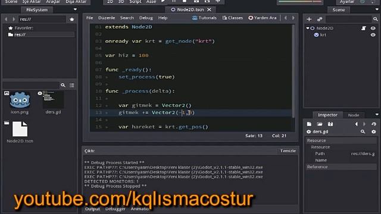Open the Search menu
Screen dimensions: 381x214
[x=127, y=18]
